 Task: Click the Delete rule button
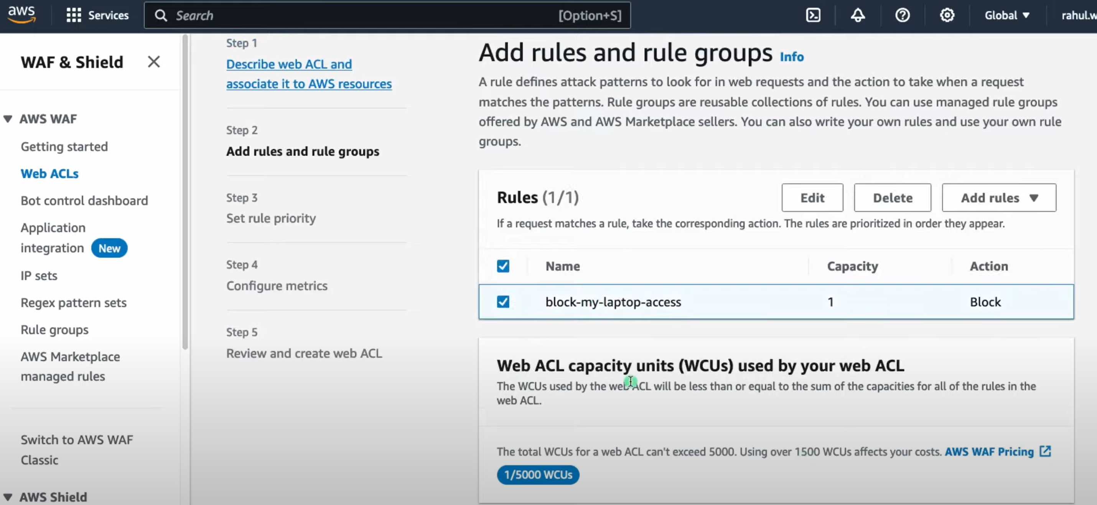coord(892,198)
